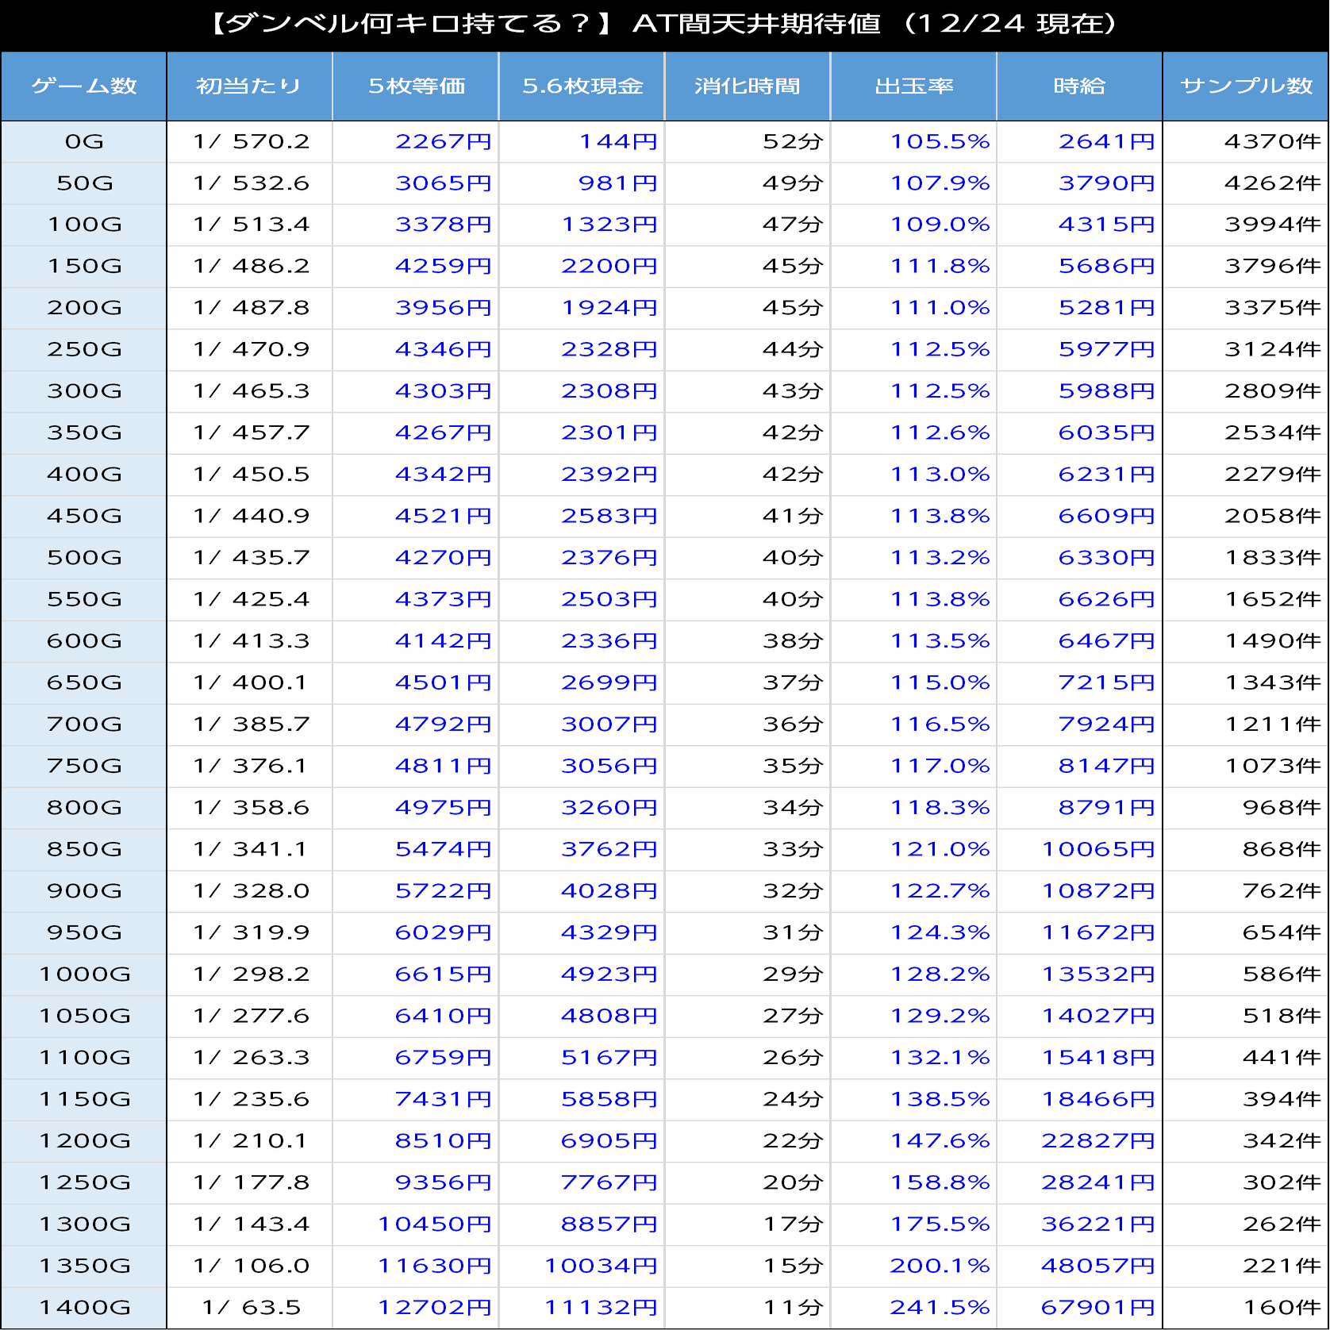Click the time value 15分
The image size is (1330, 1330).
[x=793, y=1267]
